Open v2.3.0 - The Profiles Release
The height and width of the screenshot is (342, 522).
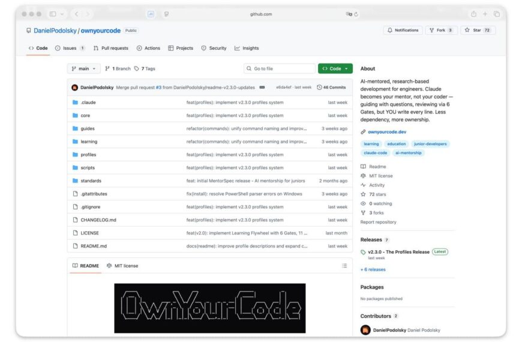click(398, 252)
